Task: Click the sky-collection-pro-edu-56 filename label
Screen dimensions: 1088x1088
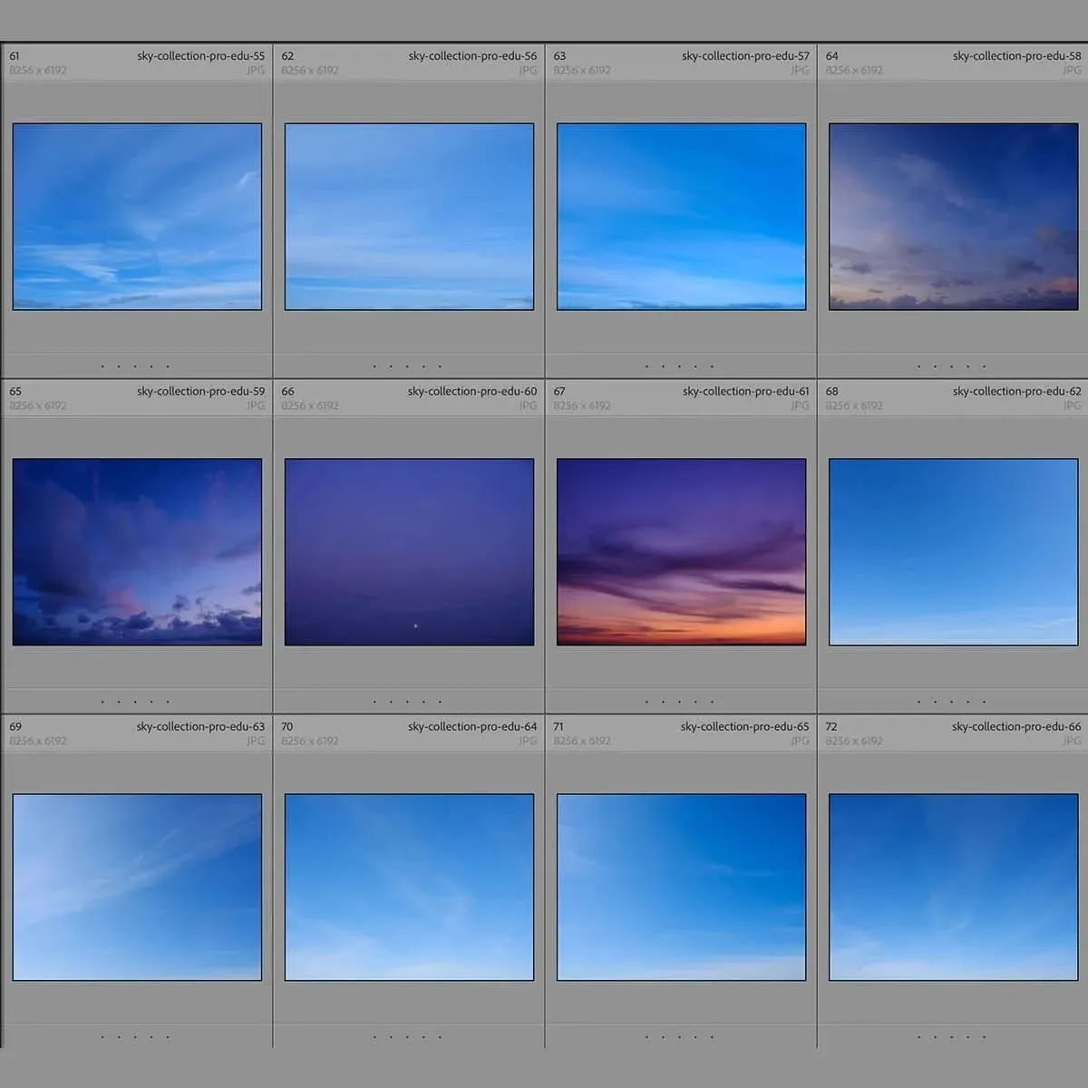Action: click(472, 56)
